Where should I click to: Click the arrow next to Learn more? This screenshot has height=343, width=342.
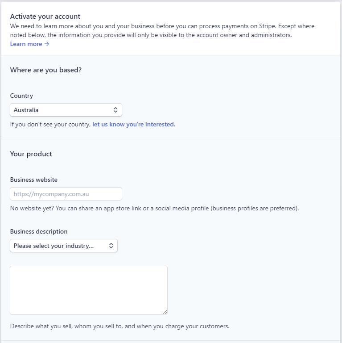tap(47, 44)
